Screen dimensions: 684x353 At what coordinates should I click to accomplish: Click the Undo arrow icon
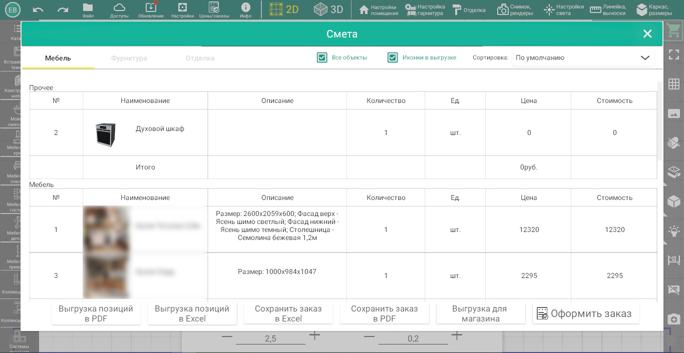(38, 9)
